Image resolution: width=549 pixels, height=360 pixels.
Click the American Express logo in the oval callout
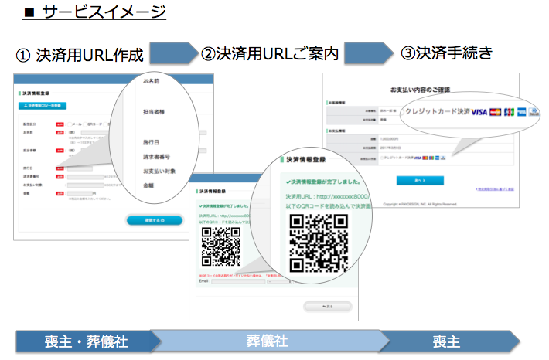522,112
